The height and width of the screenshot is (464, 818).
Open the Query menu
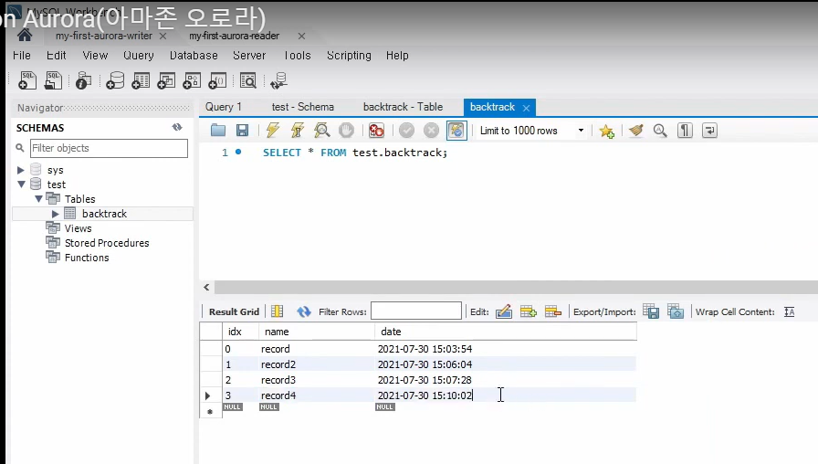click(139, 56)
